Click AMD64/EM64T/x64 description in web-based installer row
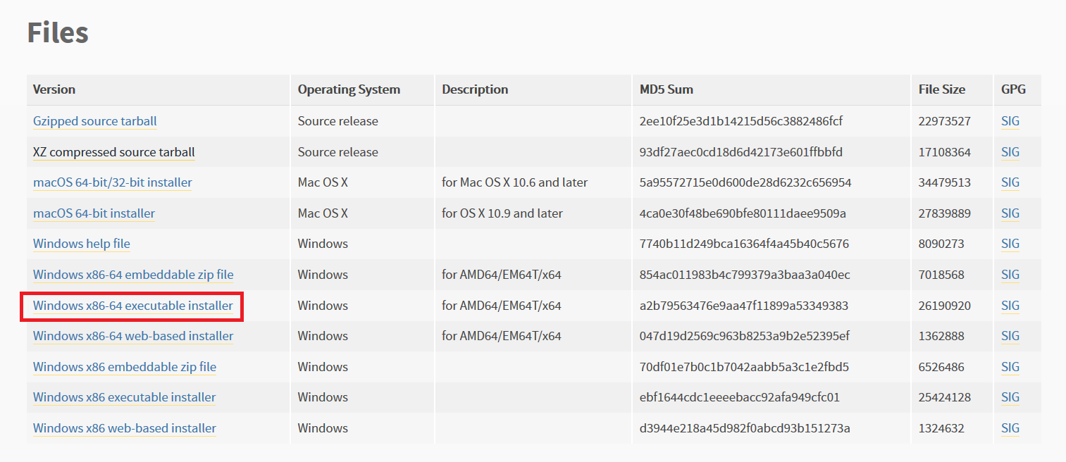Viewport: 1066px width, 462px height. coord(502,336)
